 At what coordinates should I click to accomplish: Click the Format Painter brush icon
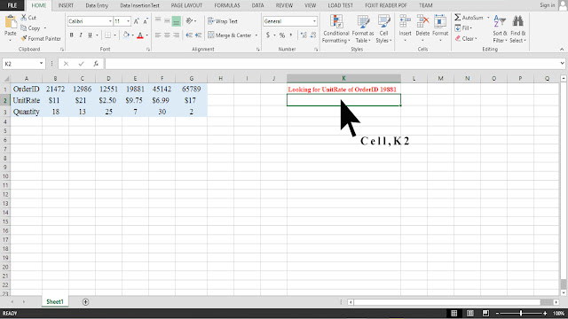(24, 38)
